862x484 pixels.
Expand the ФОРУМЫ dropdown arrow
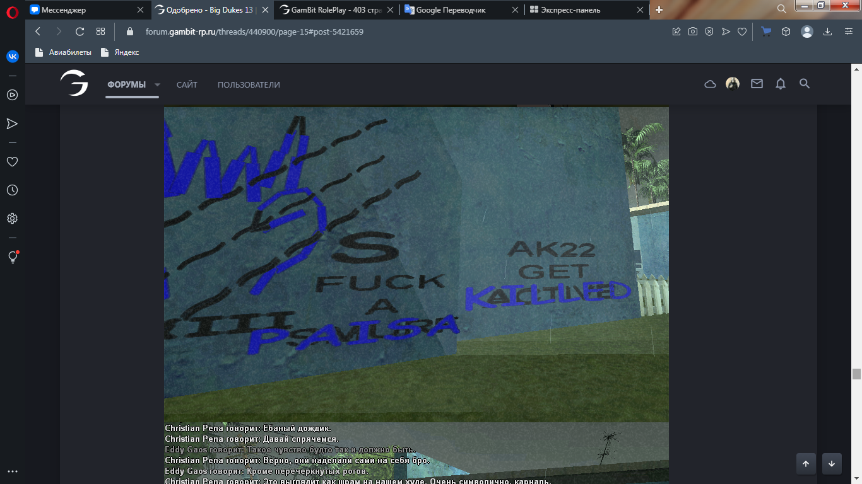coord(158,85)
